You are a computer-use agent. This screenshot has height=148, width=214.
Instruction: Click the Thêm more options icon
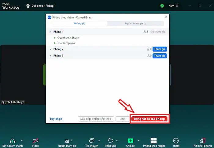pos(176,141)
